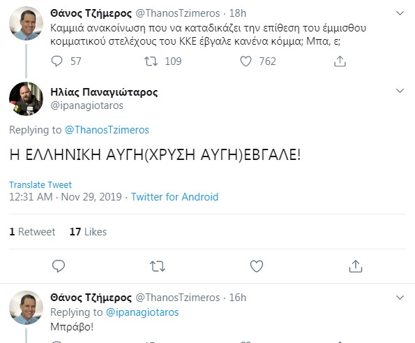Open @ThanosTzimeros mention in Replying to
This screenshot has height=343, width=415.
[107, 130]
